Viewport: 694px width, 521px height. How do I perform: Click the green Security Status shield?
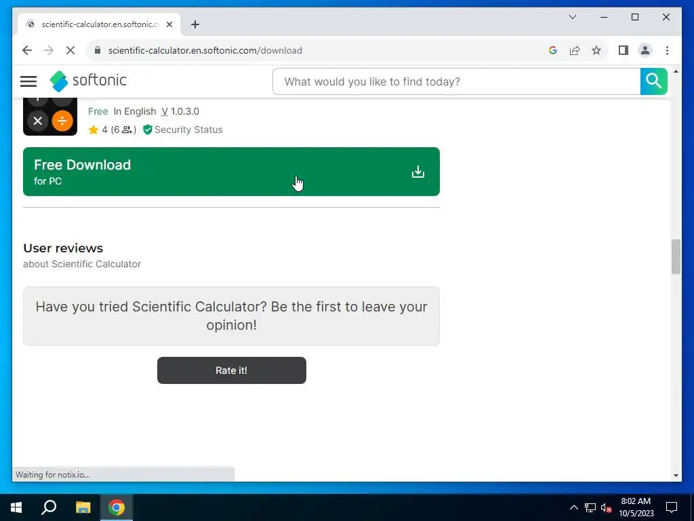point(148,130)
